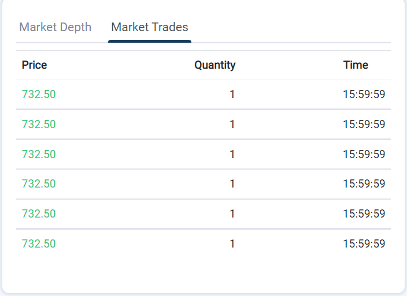The height and width of the screenshot is (296, 407).
Task: Click the 15:59:59 time in third trade row
Action: pos(364,155)
